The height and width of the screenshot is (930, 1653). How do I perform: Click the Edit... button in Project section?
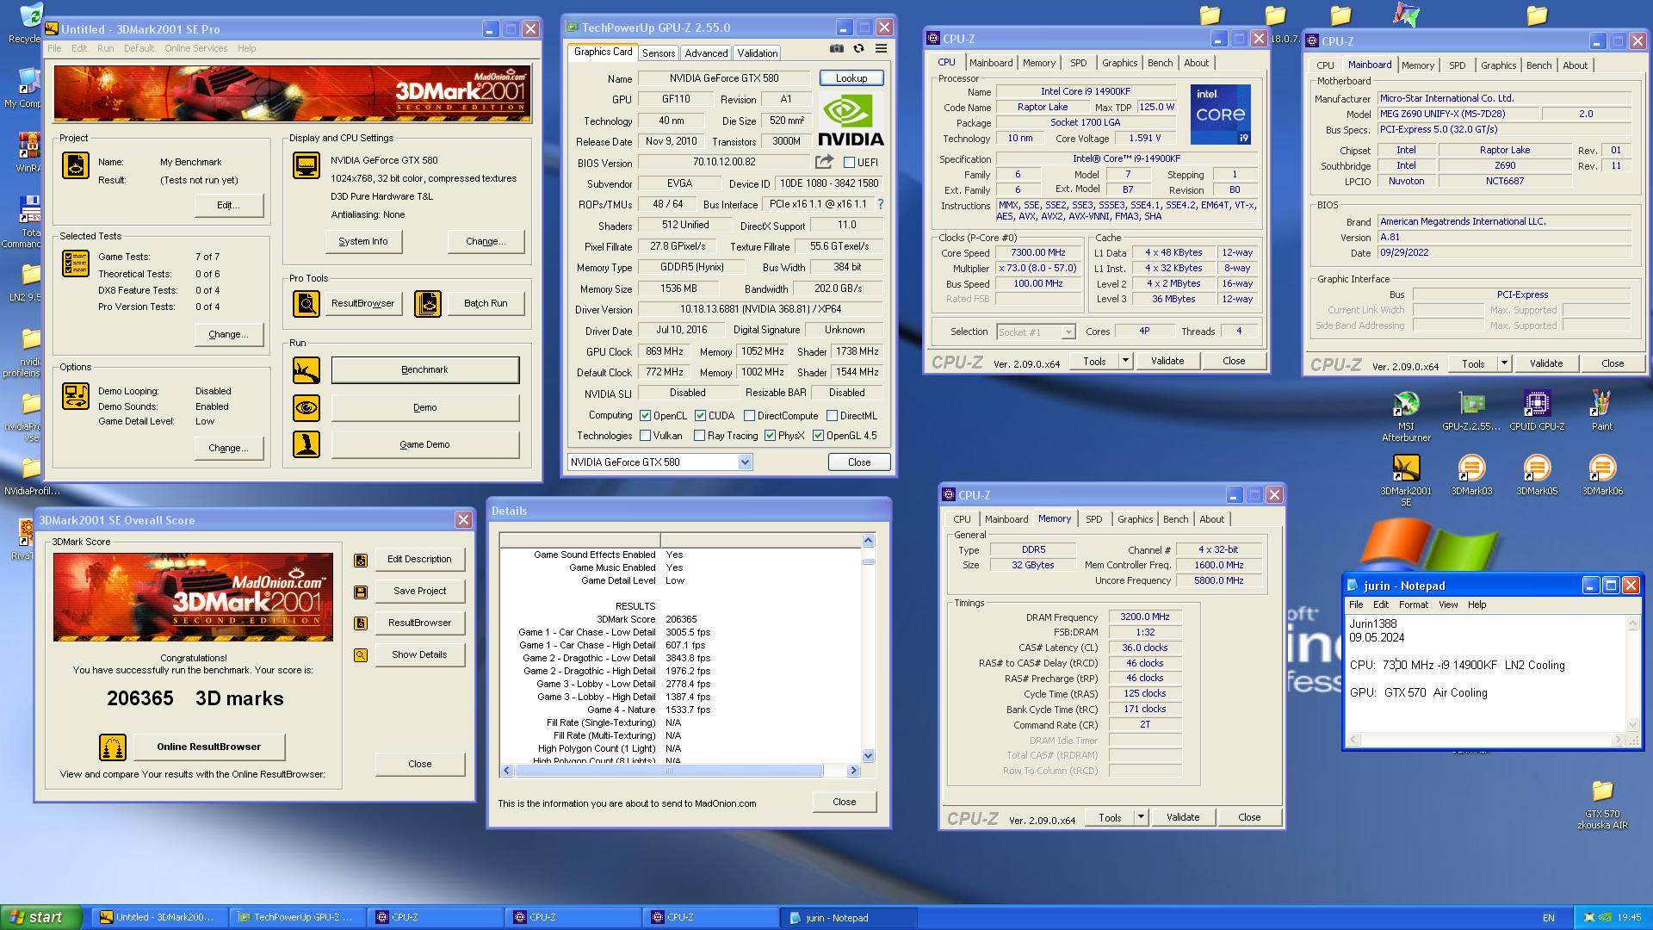pos(228,206)
